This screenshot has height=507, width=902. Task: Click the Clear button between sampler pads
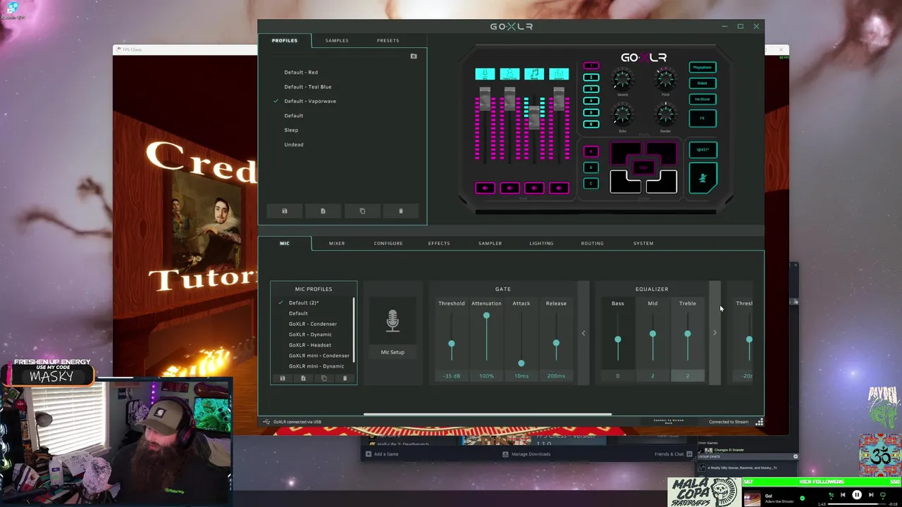tap(643, 168)
